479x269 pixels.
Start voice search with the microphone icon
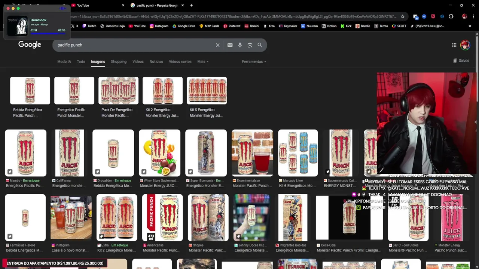tap(240, 45)
